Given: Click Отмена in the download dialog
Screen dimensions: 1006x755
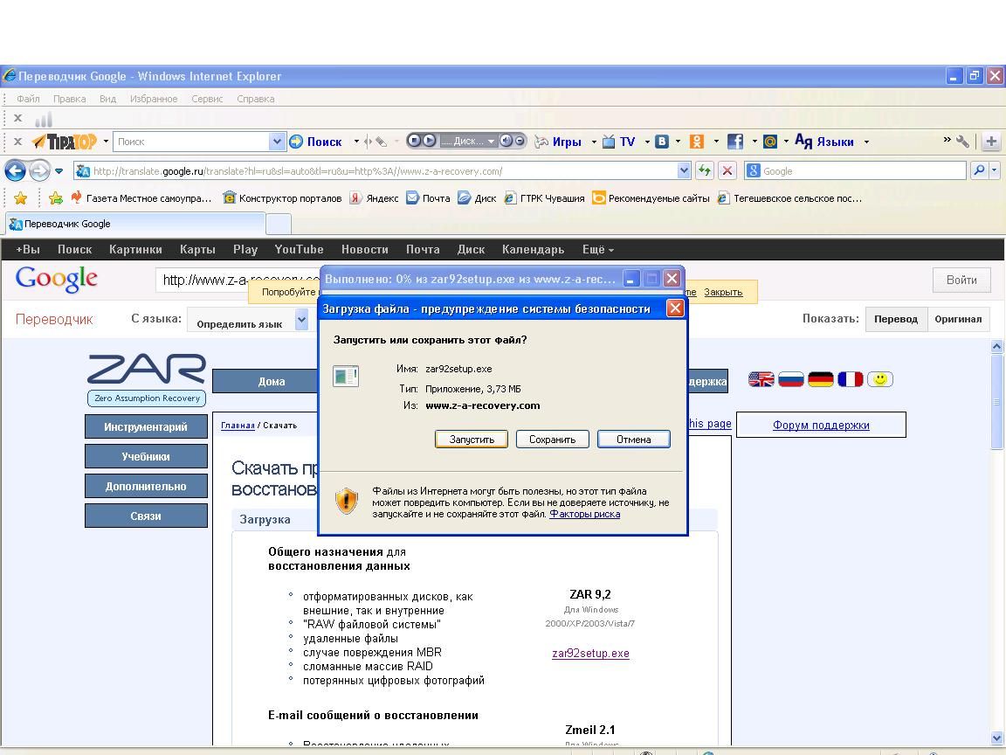Looking at the screenshot, I should [x=634, y=440].
